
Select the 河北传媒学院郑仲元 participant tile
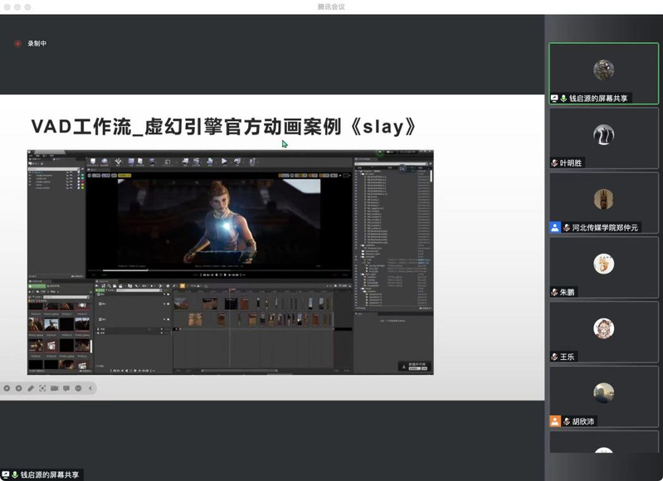pos(603,202)
